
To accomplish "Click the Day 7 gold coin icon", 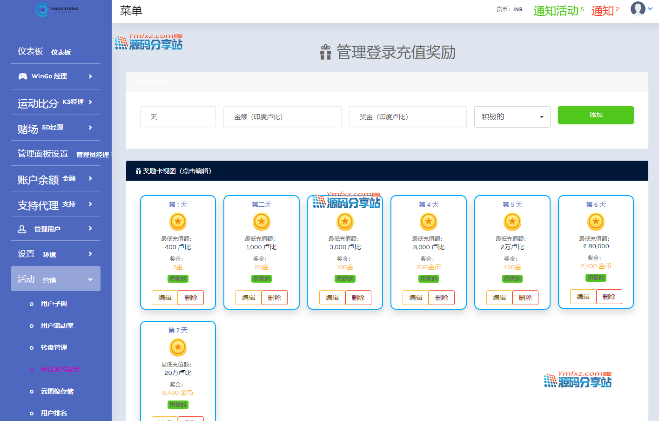I will (x=178, y=347).
